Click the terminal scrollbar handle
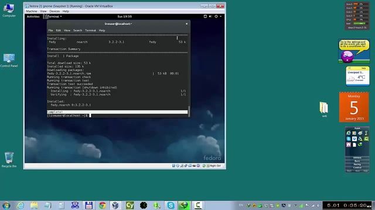Image resolution: width=375 pixels, height=210 pixels. 189,111
